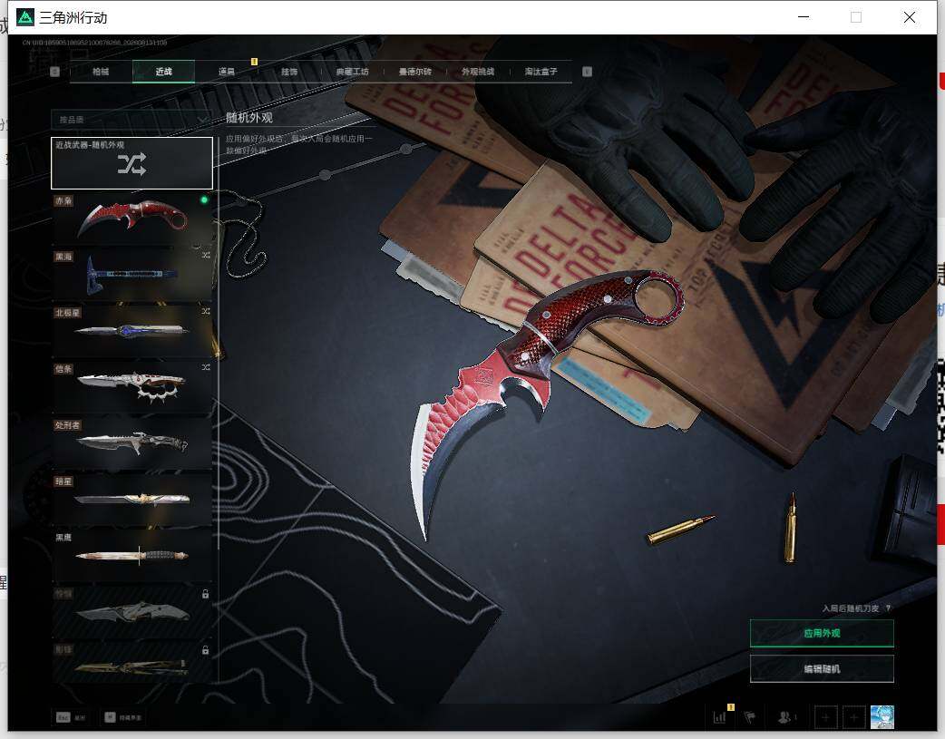Click the 应用外观 apply button

click(x=822, y=633)
